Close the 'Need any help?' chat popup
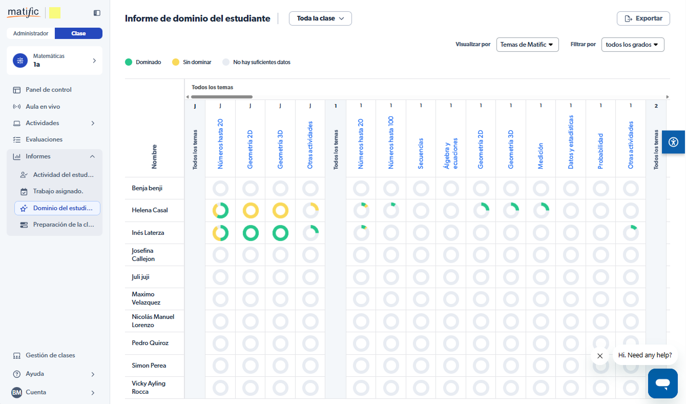Image resolution: width=686 pixels, height=404 pixels. click(x=600, y=356)
